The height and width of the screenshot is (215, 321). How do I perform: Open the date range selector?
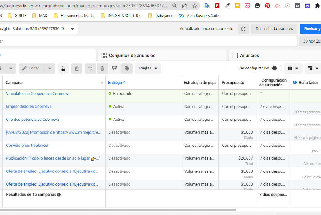pos(310,41)
